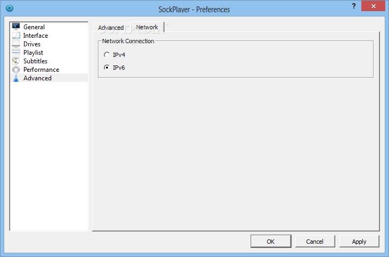Screen dimensions: 389x257
Task: Close the Preferences dialog window
Action: (373, 6)
